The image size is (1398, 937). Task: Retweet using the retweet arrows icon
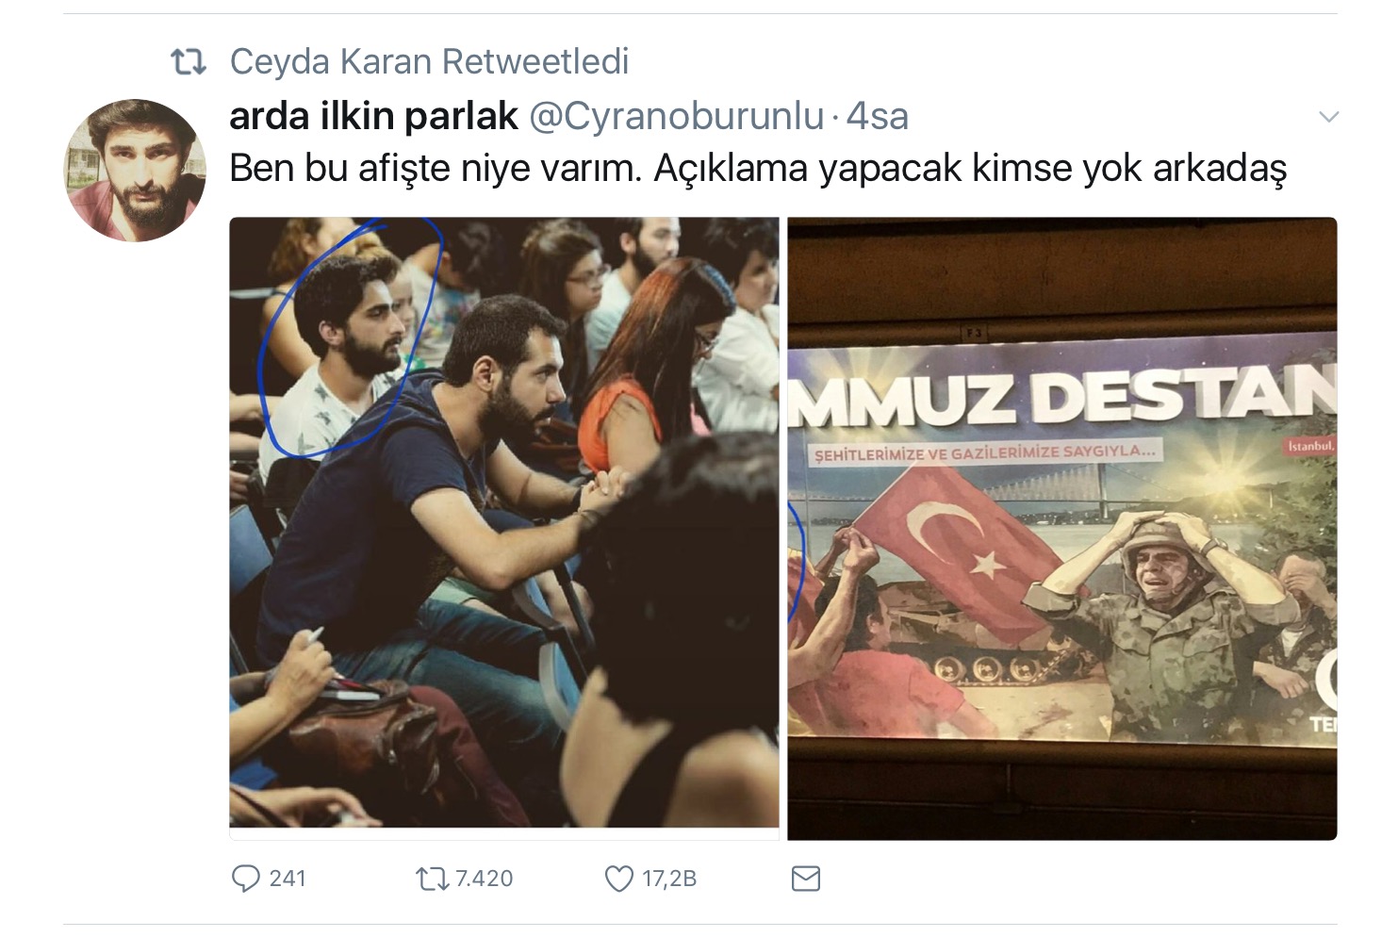click(431, 879)
